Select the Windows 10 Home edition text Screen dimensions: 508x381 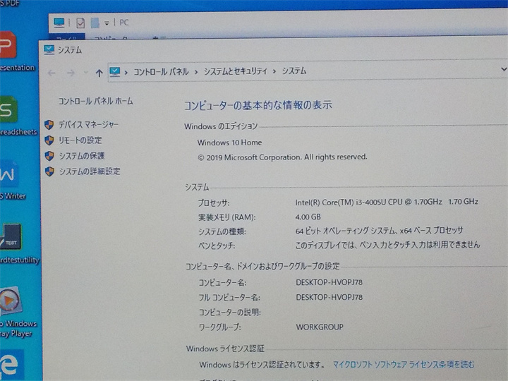(229, 143)
